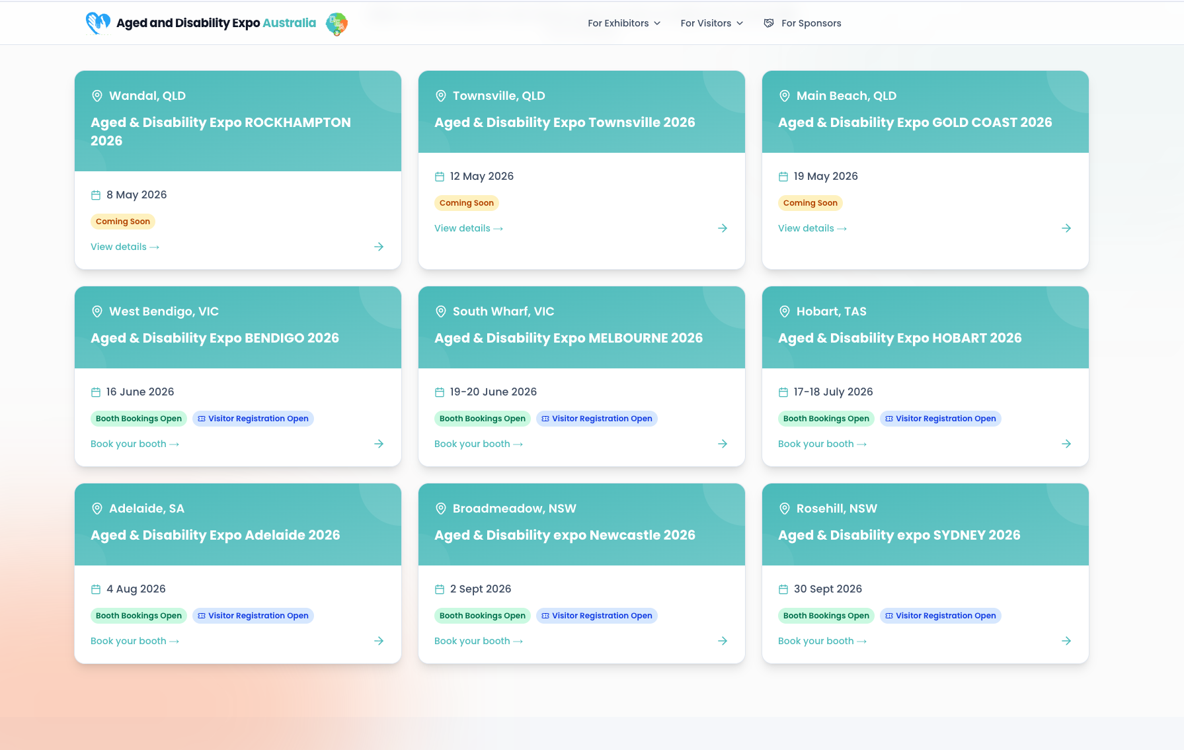This screenshot has height=750, width=1184.
Task: Book your booth for Sydney expo
Action: [822, 641]
